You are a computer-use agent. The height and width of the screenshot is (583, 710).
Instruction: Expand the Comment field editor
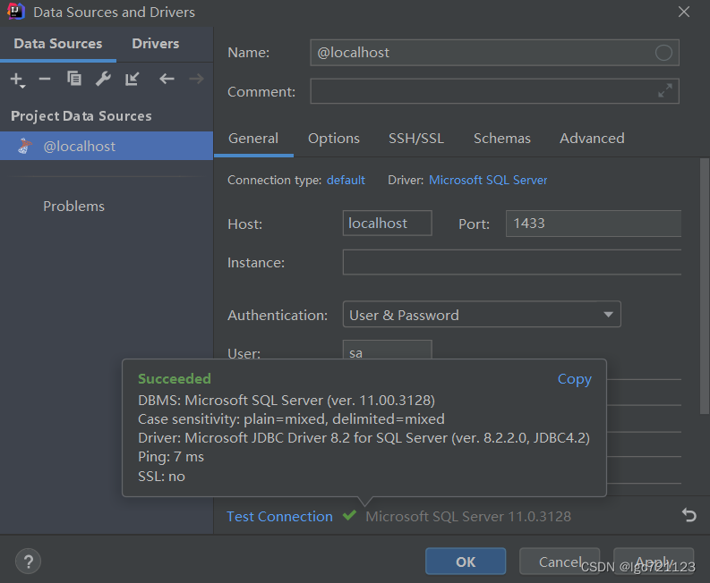[x=664, y=91]
